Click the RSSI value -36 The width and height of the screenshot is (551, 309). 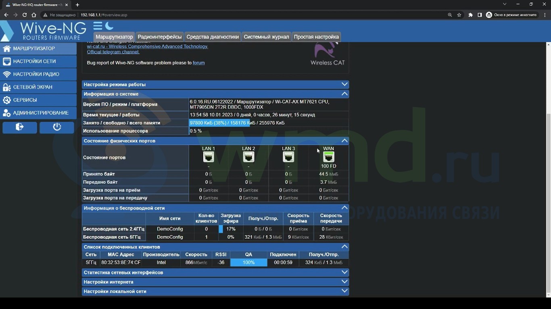click(221, 262)
